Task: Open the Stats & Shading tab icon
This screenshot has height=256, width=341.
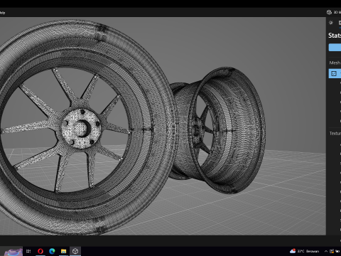Action: coord(340,23)
